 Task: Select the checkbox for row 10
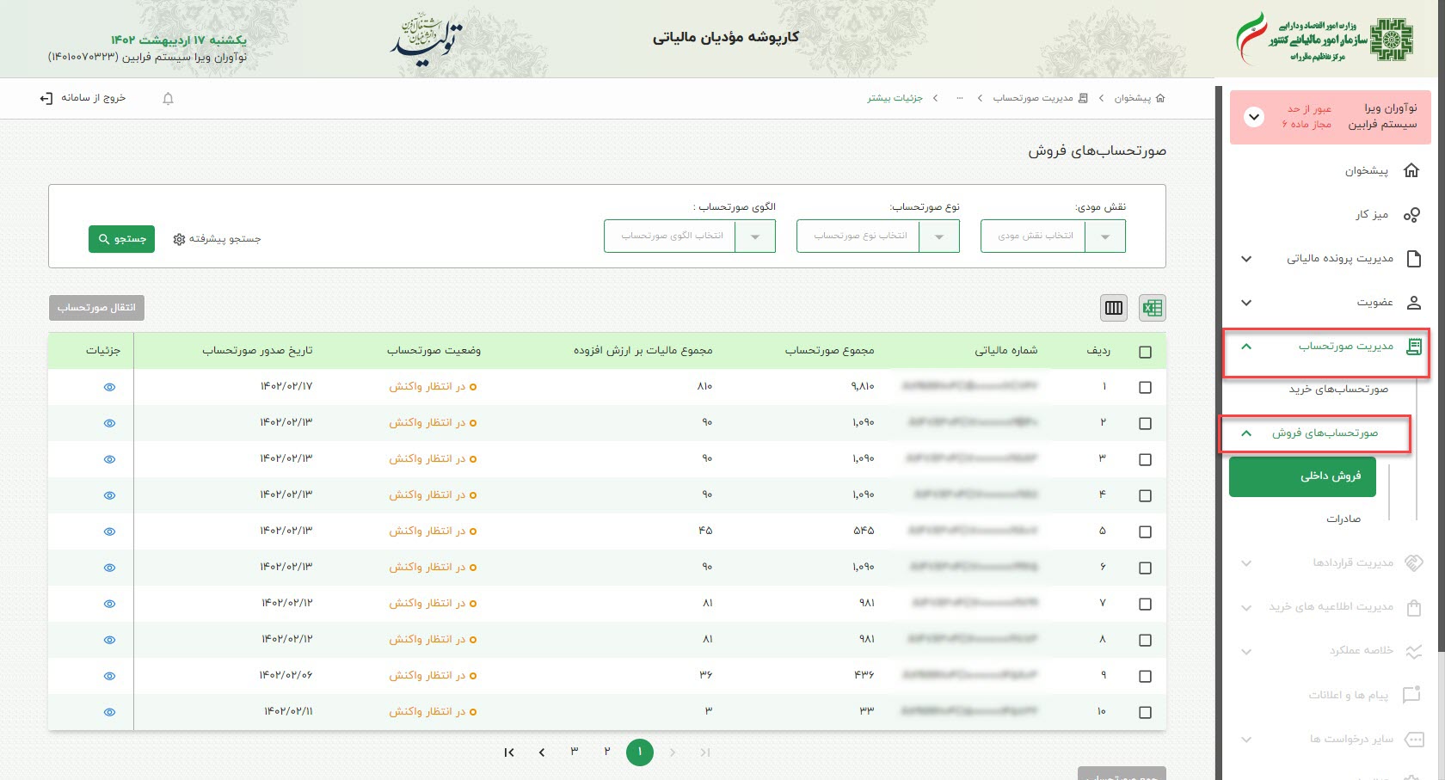click(1145, 713)
